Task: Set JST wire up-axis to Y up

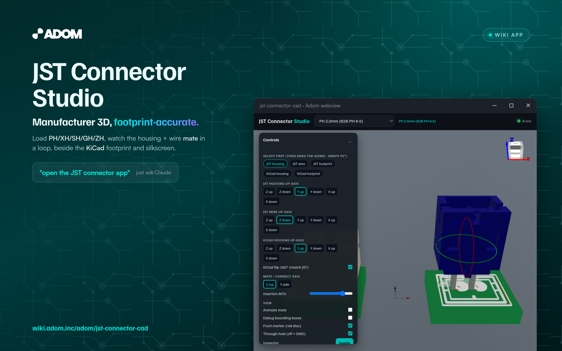Action: pos(300,220)
